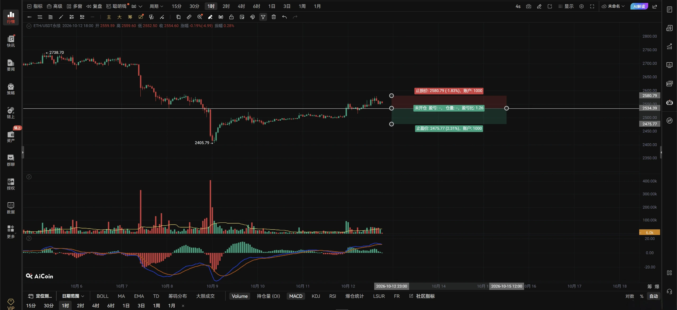
Task: Toggle the MACD indicator
Action: [296, 296]
